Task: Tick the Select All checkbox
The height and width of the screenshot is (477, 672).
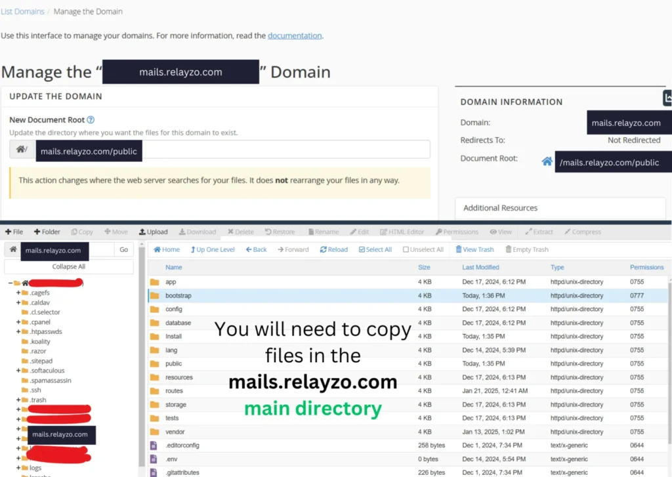Action: click(x=362, y=249)
